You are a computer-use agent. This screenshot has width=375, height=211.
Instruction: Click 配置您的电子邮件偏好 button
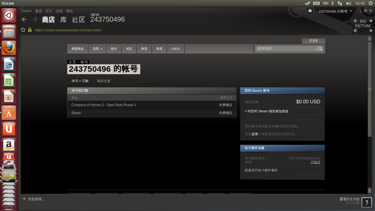click(x=282, y=170)
